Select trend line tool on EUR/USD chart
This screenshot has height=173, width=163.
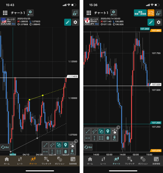coord(46,145)
